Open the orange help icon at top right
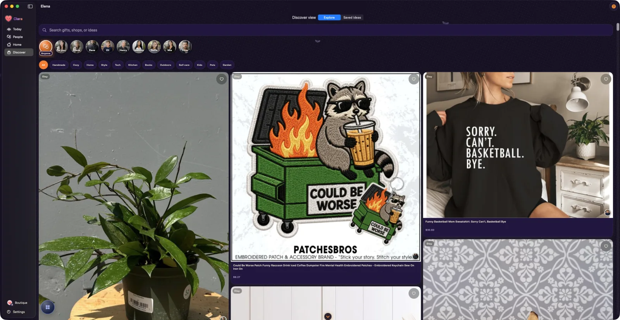 [x=613, y=6]
